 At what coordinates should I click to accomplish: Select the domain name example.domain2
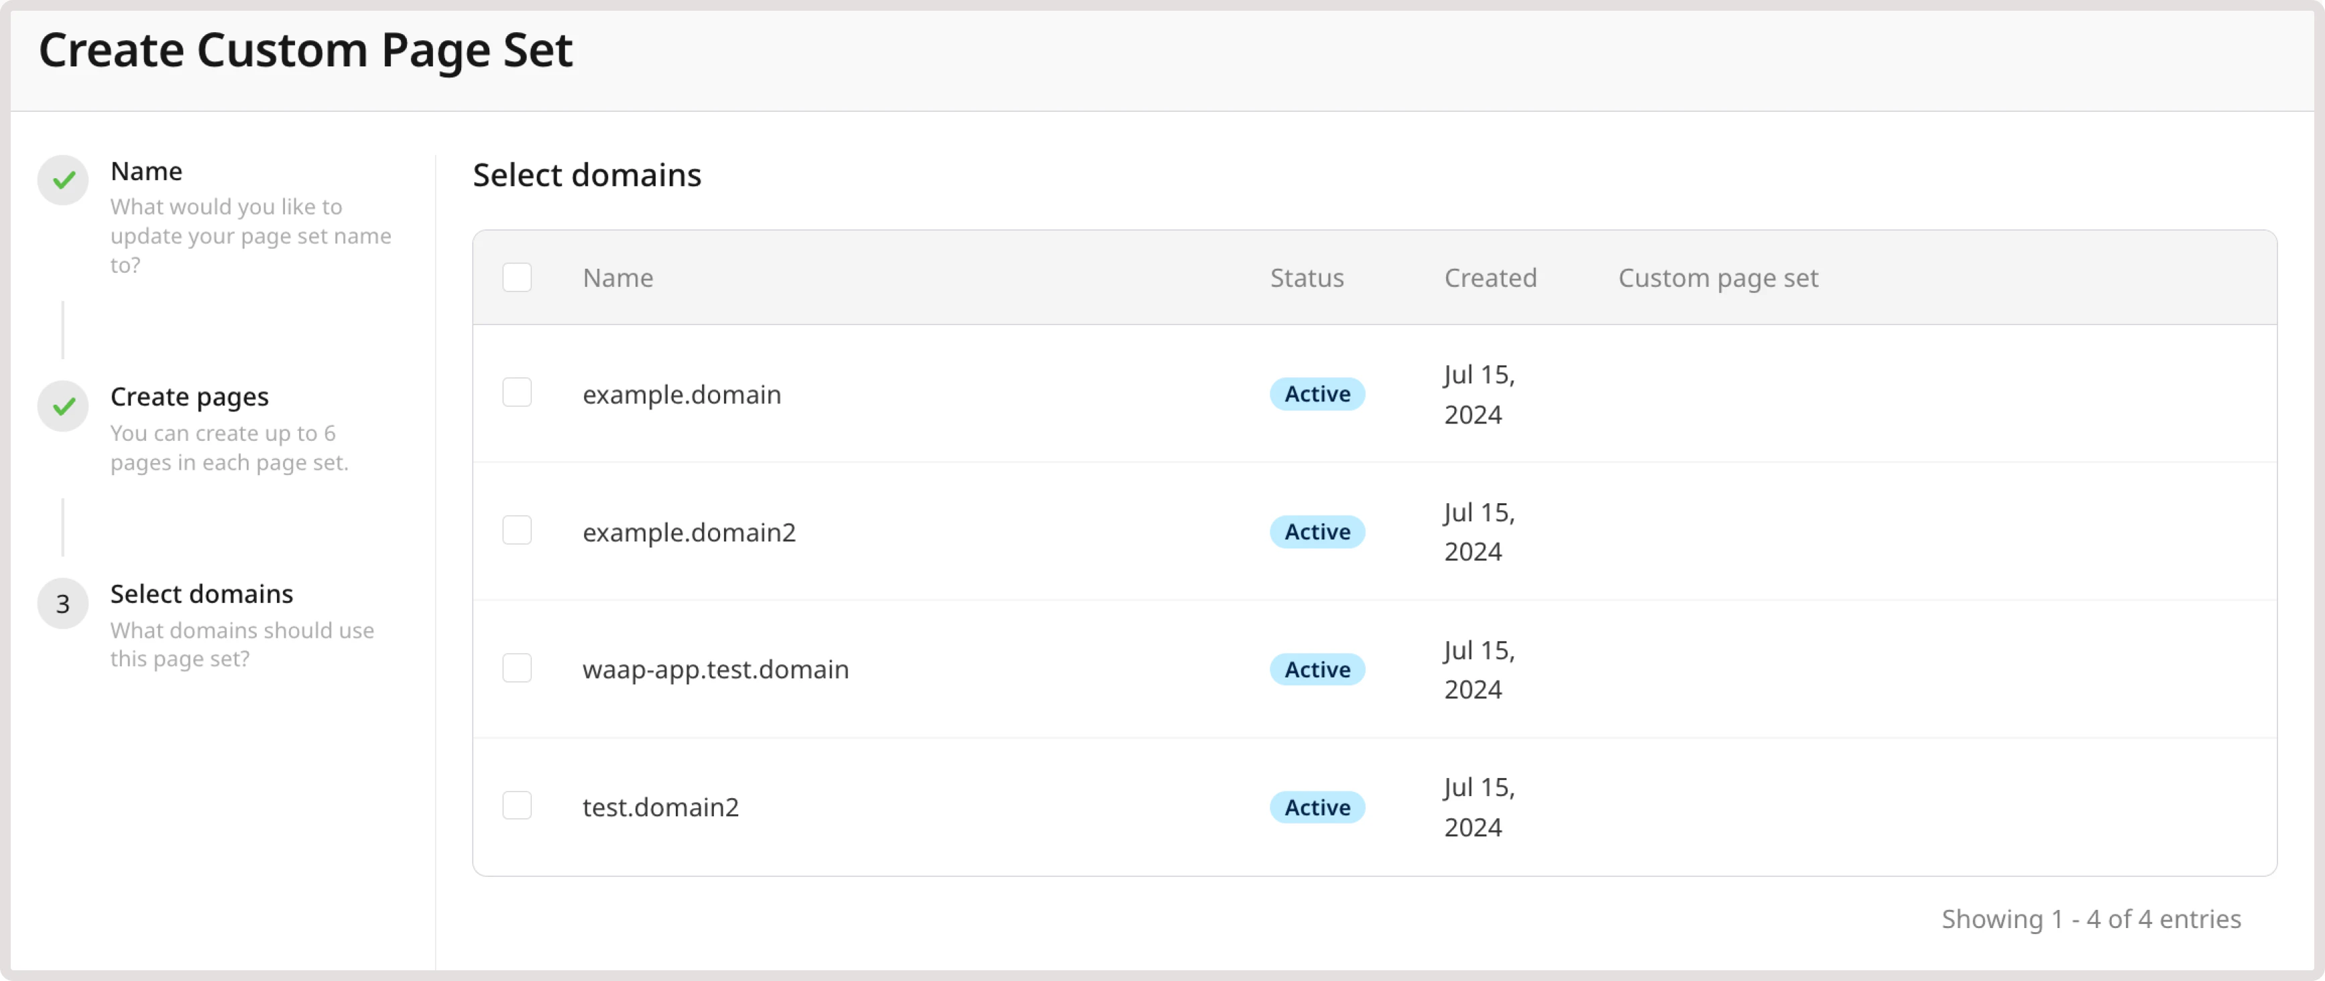[689, 531]
